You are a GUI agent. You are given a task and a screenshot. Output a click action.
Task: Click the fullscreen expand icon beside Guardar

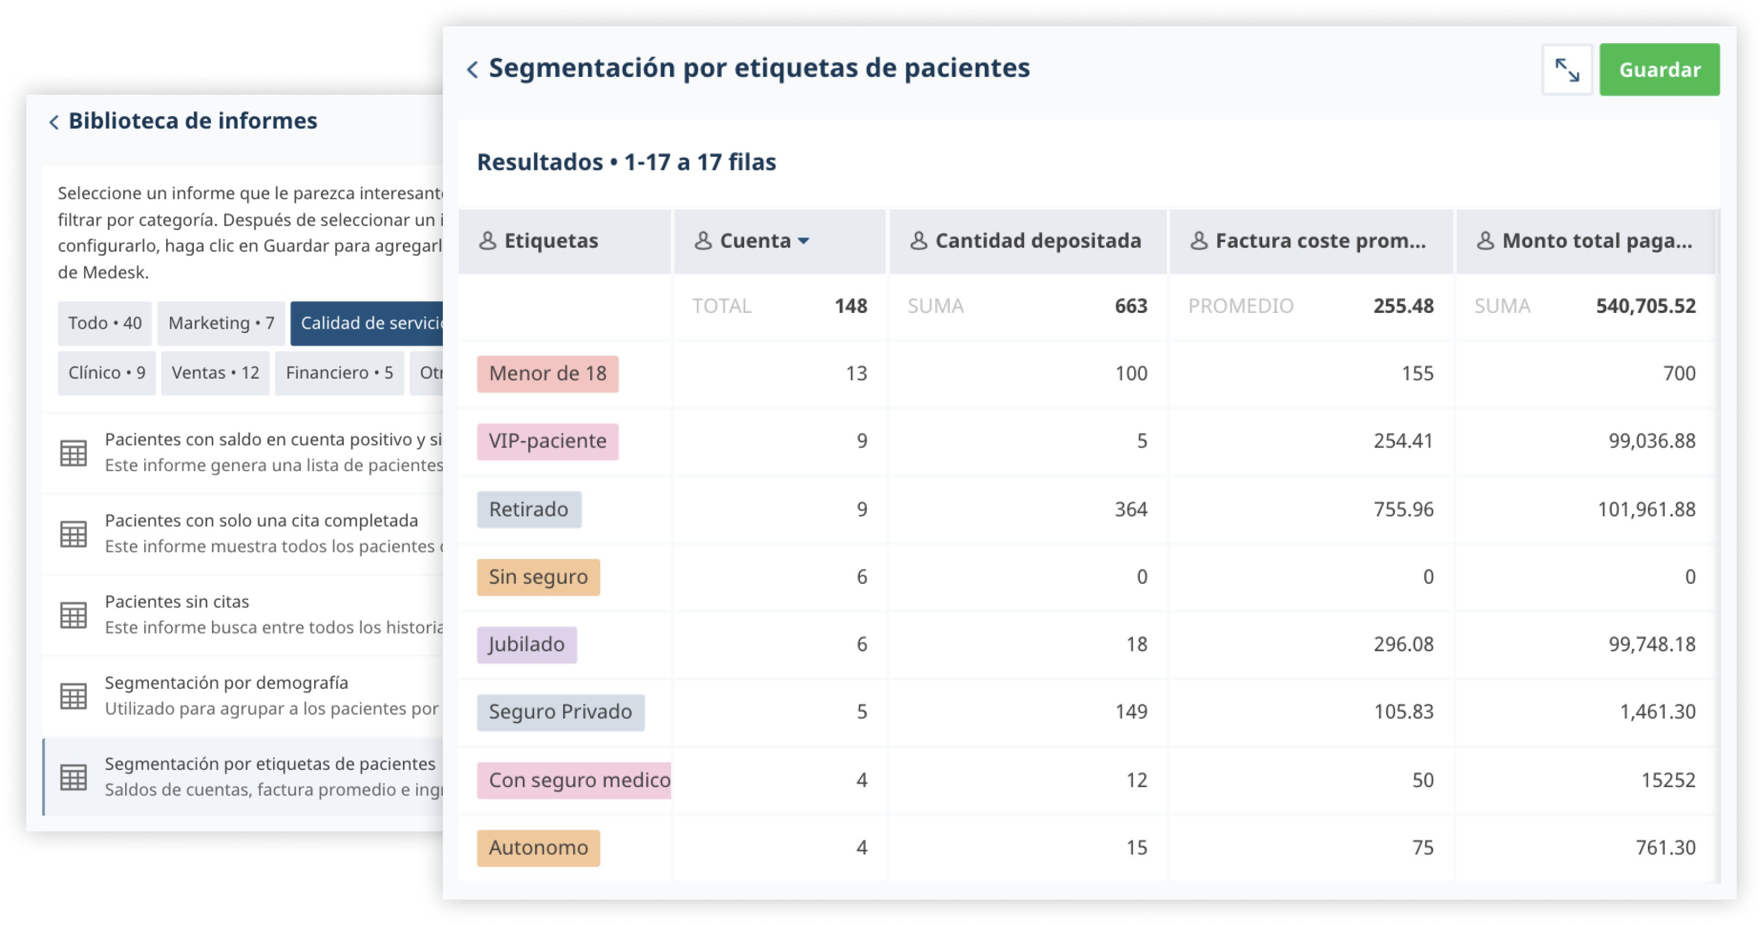coord(1567,69)
